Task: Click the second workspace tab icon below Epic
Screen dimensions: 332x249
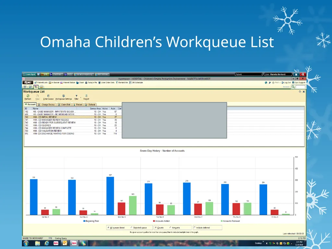Action: click(30, 87)
